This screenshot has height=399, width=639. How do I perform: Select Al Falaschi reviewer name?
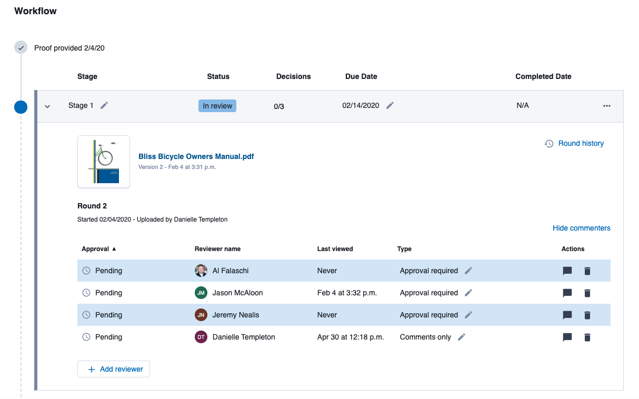tap(231, 271)
